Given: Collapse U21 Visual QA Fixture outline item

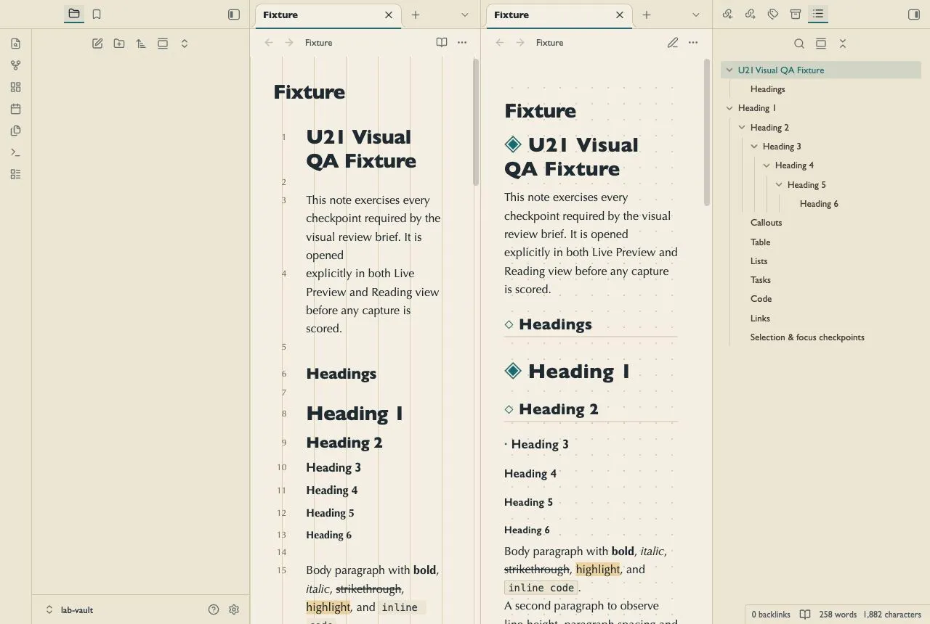Looking at the screenshot, I should (x=729, y=70).
